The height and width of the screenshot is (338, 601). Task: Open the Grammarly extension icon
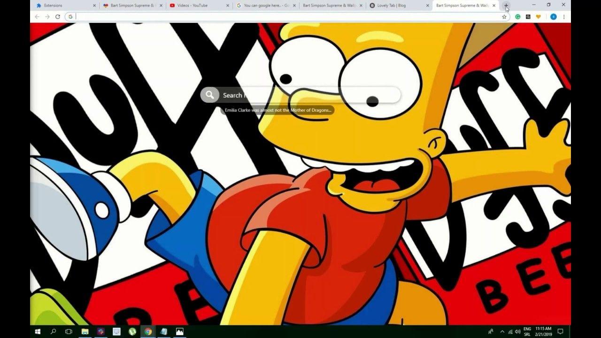pyautogui.click(x=517, y=16)
